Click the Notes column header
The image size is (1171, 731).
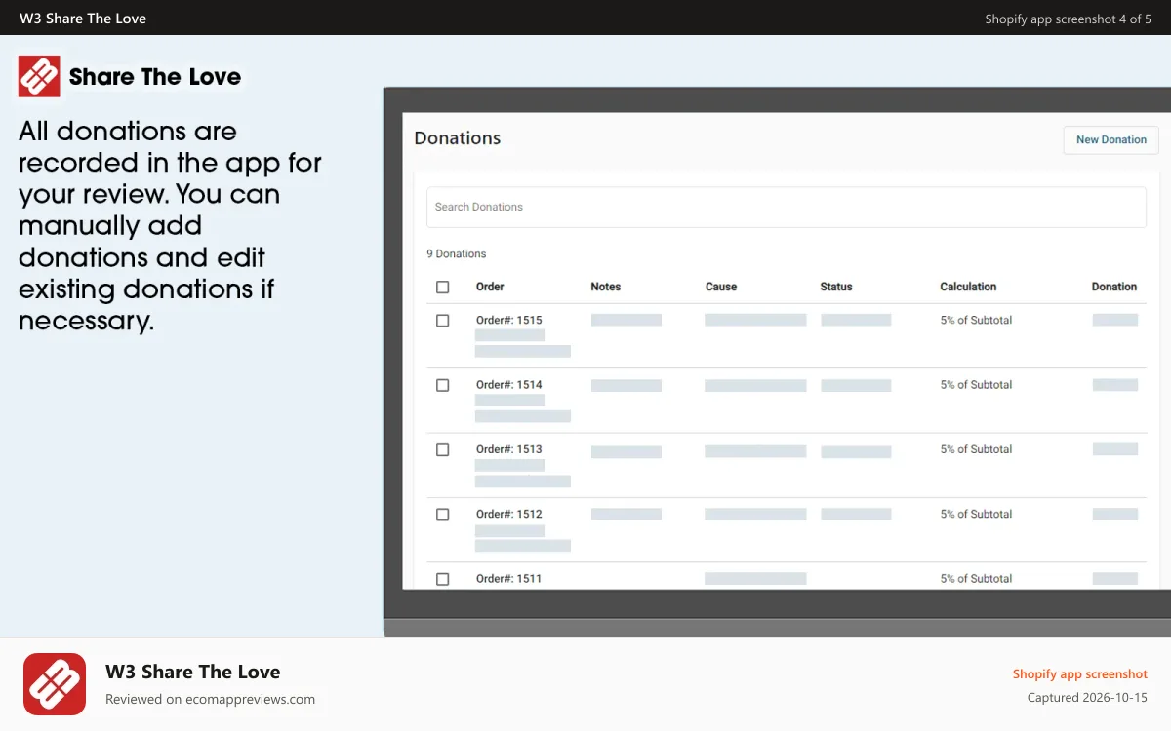coord(606,287)
